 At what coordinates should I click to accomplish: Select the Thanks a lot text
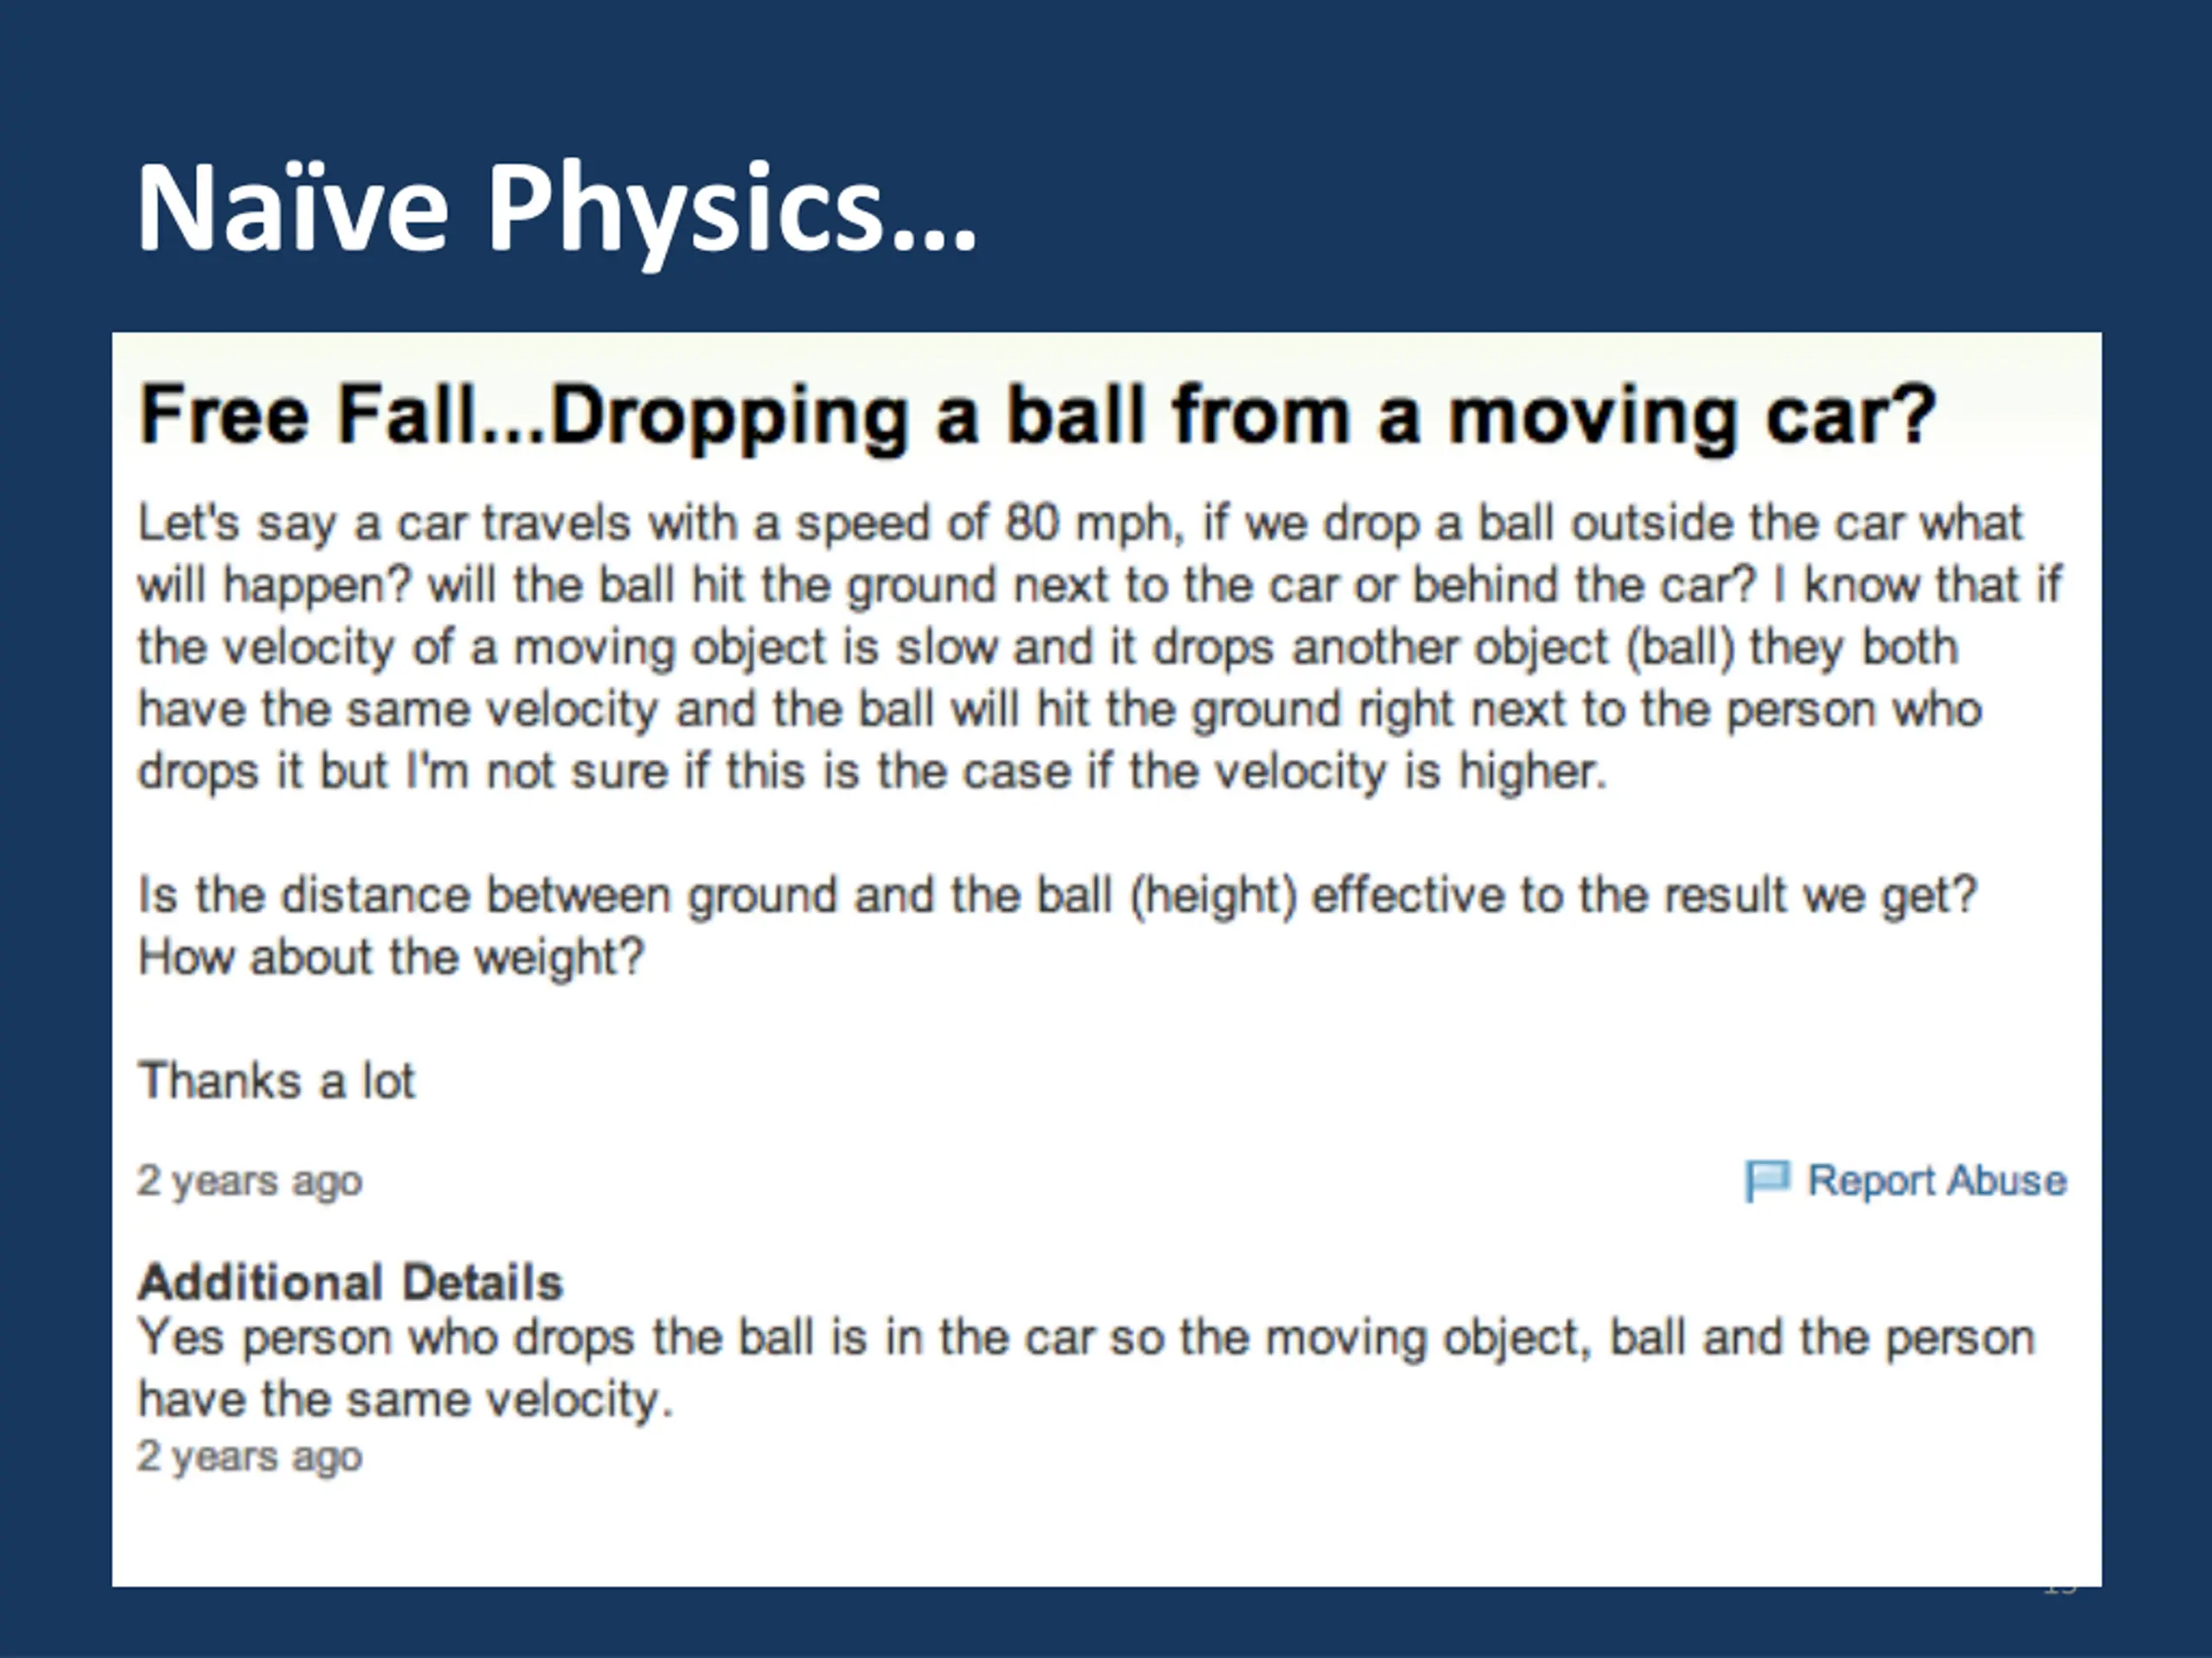(x=276, y=1080)
